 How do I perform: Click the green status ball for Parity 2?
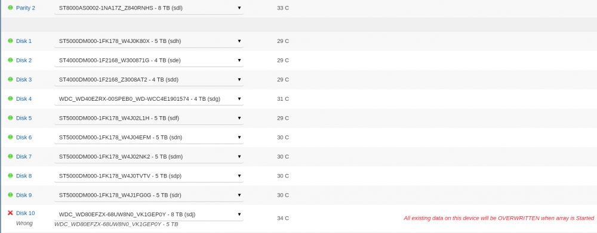[10, 8]
